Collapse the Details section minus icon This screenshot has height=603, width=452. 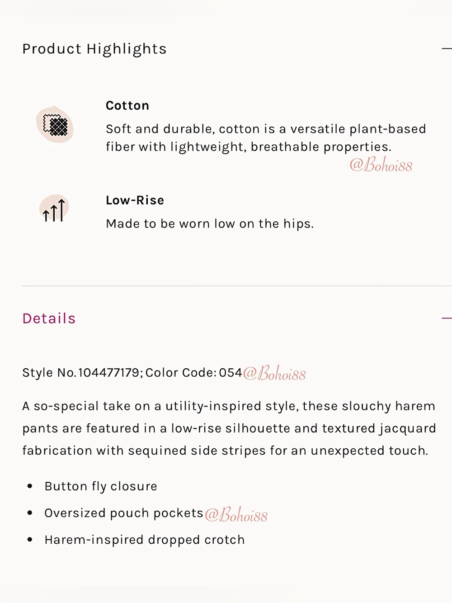coord(447,318)
